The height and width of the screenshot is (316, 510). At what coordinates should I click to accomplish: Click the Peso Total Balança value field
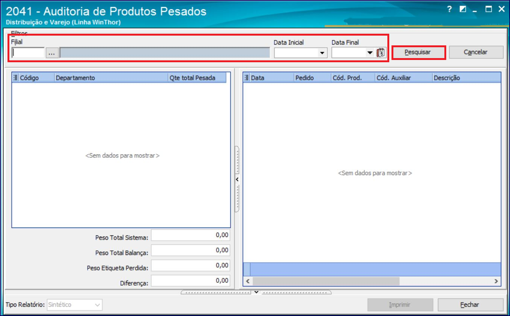[190, 250]
